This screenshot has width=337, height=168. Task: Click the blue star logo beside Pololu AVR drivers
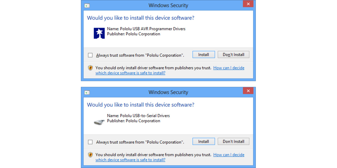(99, 33)
